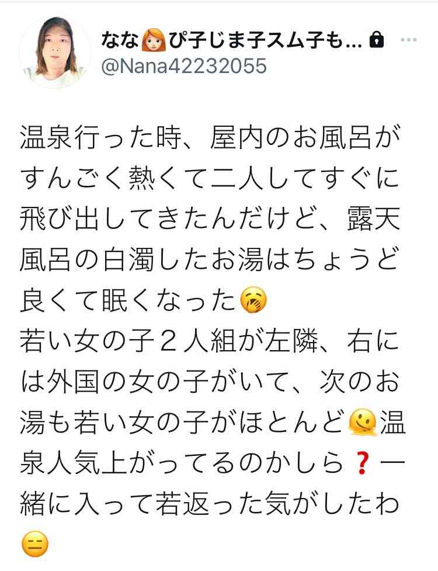Open the user's profile picture avatar
The width and height of the screenshot is (438, 571).
55,51
